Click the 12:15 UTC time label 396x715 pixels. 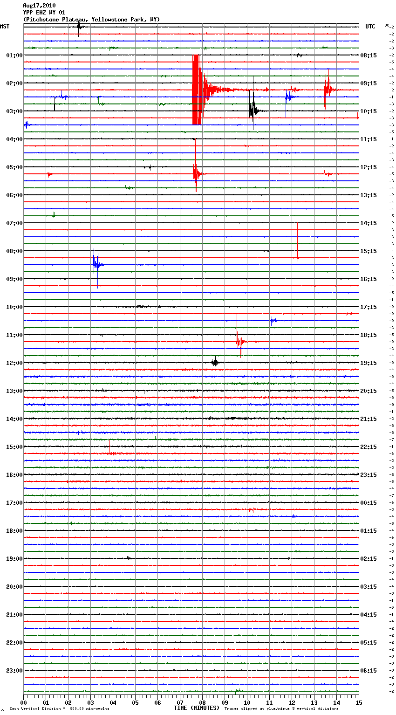click(369, 167)
